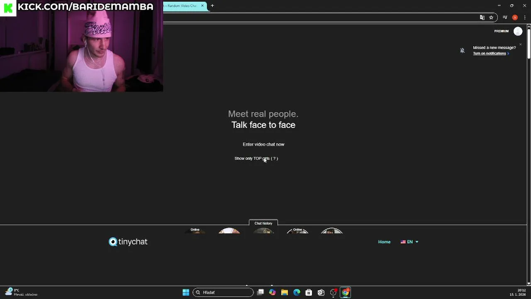Open Outlook from the taskbar
This screenshot has height=299, width=531.
click(x=321, y=292)
